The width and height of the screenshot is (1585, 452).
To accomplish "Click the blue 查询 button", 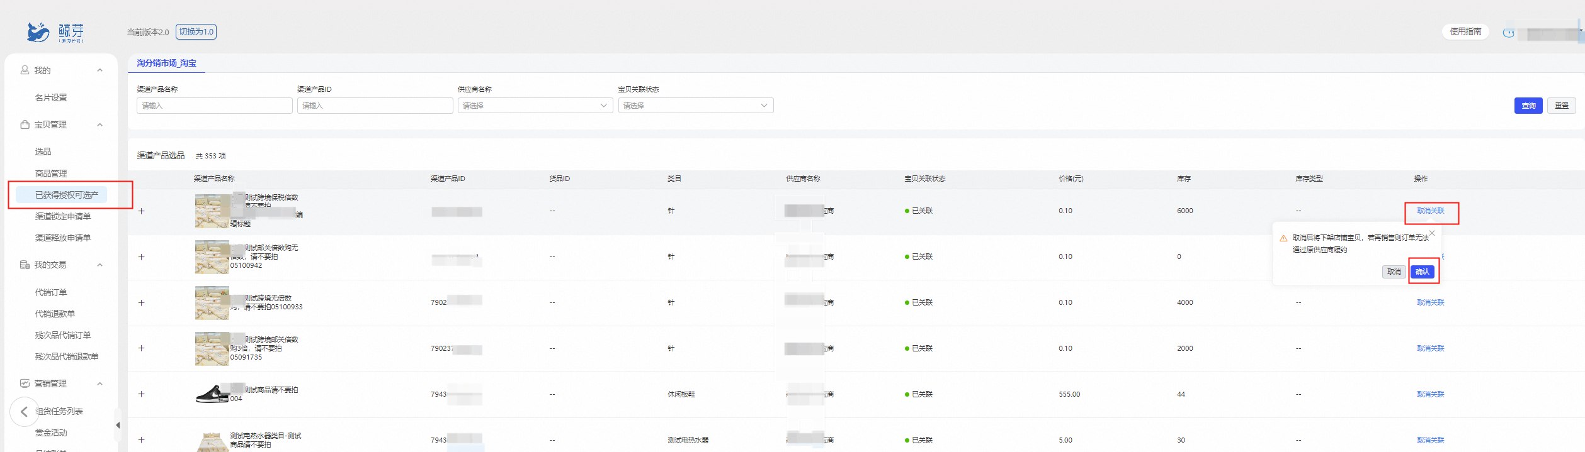I will tap(1528, 106).
